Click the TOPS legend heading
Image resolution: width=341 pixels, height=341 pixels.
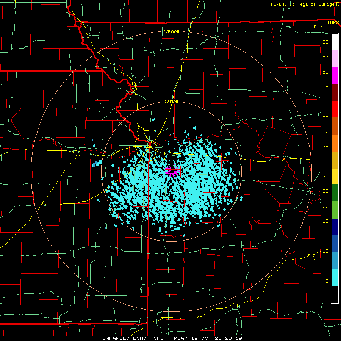(333, 23)
